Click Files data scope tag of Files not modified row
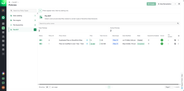The width and height of the screenshot is (184, 91). [x=115, y=44]
